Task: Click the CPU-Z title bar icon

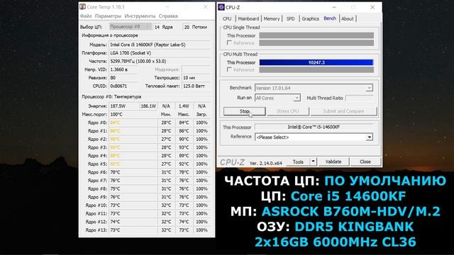Action: click(x=221, y=7)
